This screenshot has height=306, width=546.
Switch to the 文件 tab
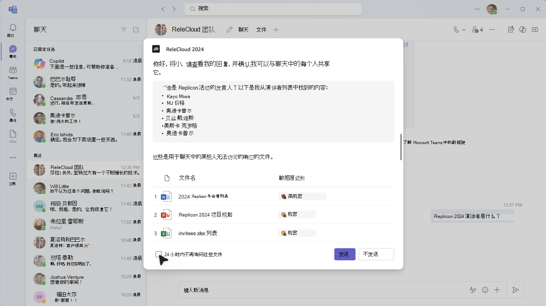261,30
